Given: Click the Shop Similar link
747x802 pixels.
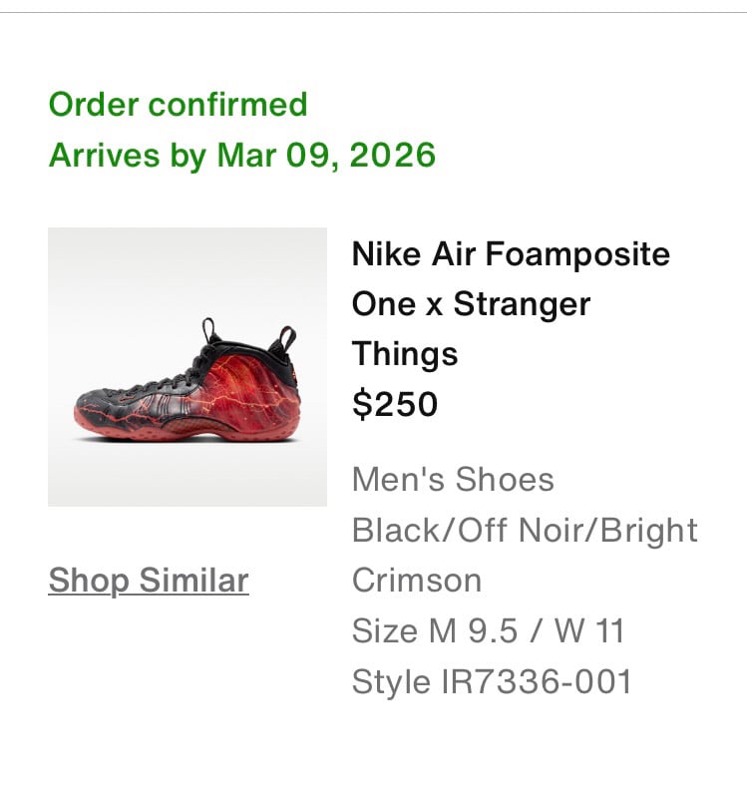Looking at the screenshot, I should click(x=148, y=581).
